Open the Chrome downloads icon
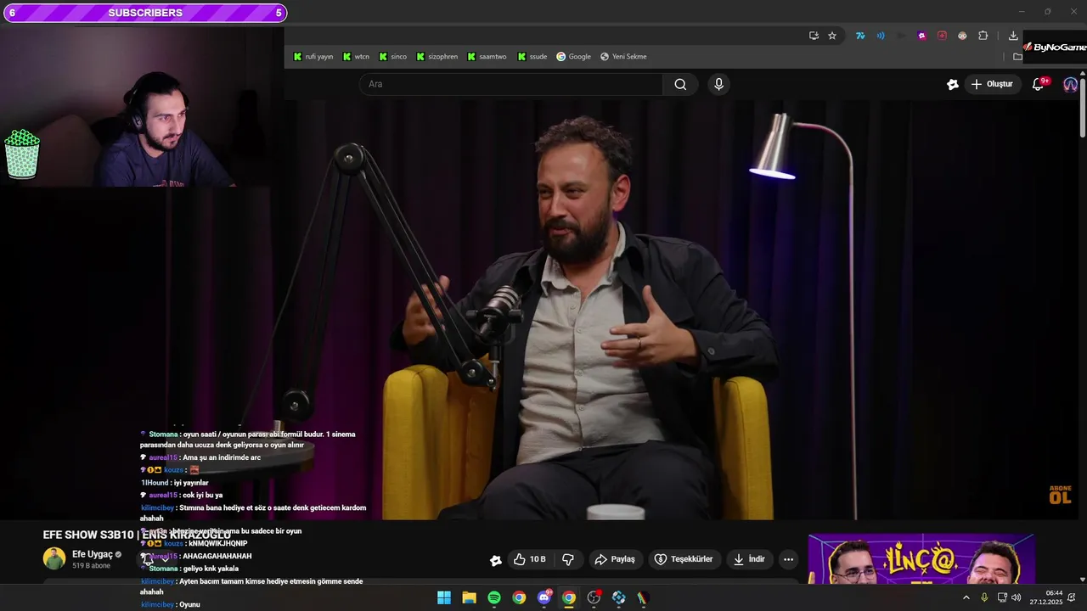Viewport: 1087px width, 611px height. (1013, 36)
